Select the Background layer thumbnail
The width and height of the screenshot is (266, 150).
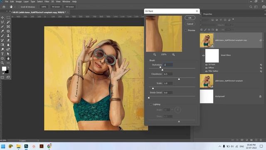coord(207,96)
